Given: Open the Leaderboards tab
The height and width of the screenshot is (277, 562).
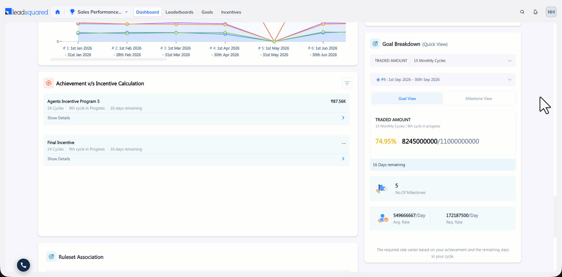Looking at the screenshot, I should (x=179, y=12).
